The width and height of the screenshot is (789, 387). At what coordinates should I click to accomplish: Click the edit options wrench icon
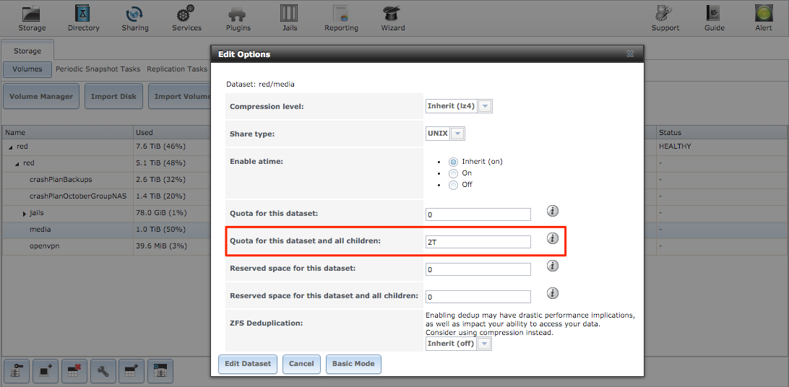(103, 371)
